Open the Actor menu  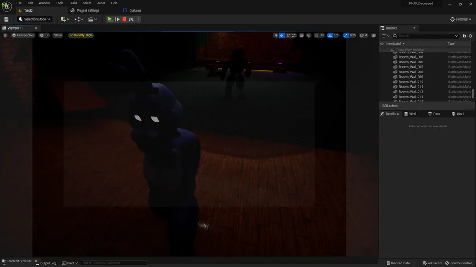pyautogui.click(x=101, y=3)
